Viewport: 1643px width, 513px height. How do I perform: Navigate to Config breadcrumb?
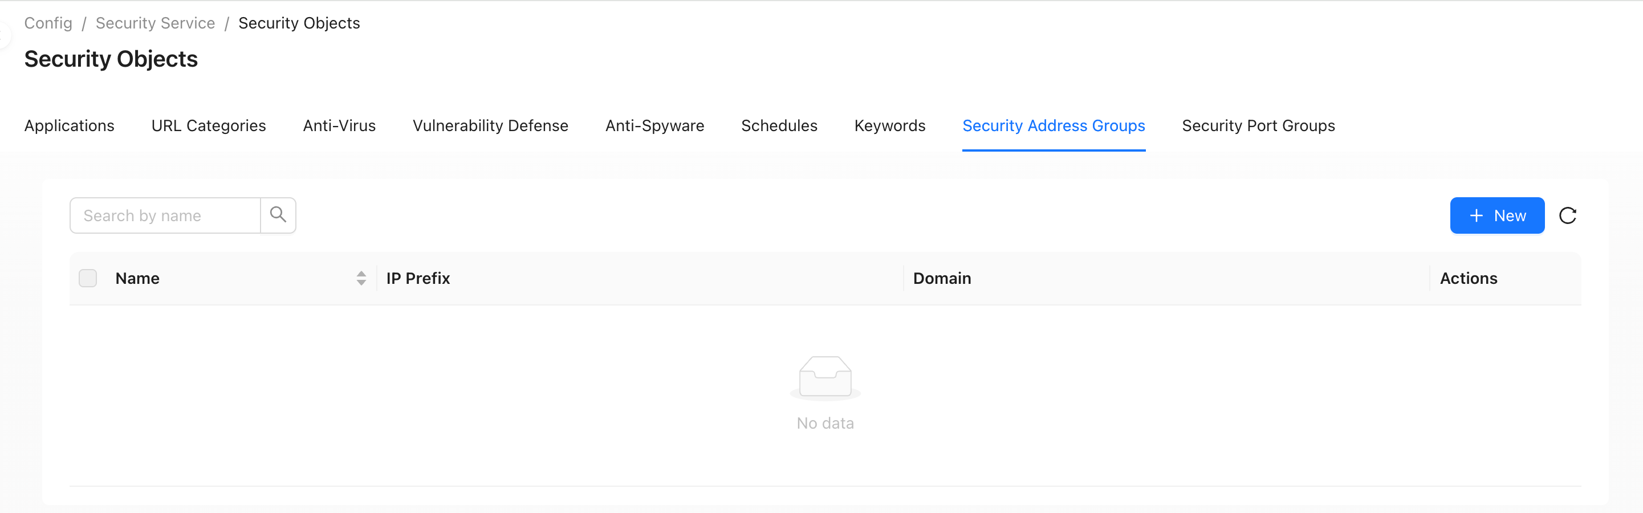(48, 23)
